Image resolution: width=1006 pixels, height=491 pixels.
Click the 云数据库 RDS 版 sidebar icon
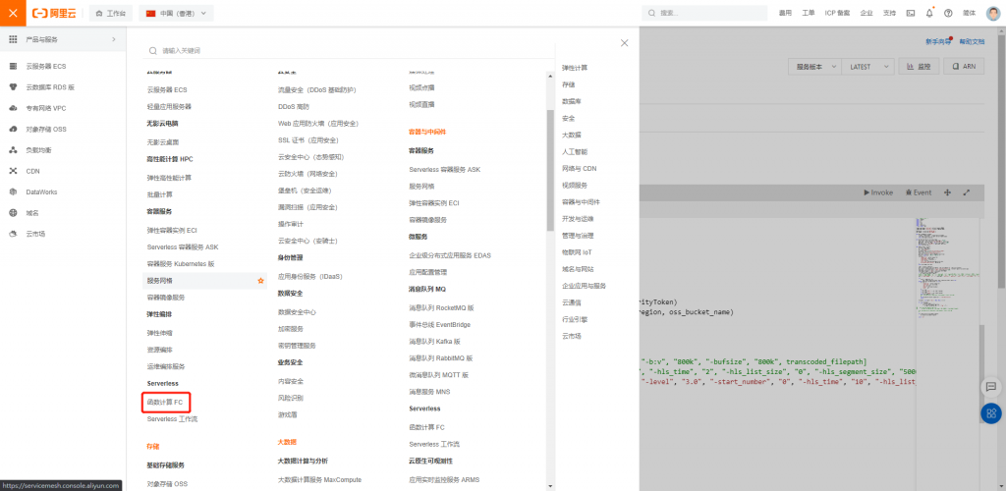click(13, 87)
